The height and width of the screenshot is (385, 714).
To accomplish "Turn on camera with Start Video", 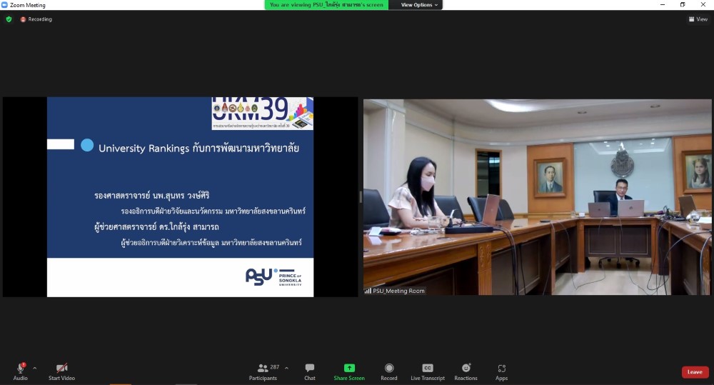I will [61, 371].
